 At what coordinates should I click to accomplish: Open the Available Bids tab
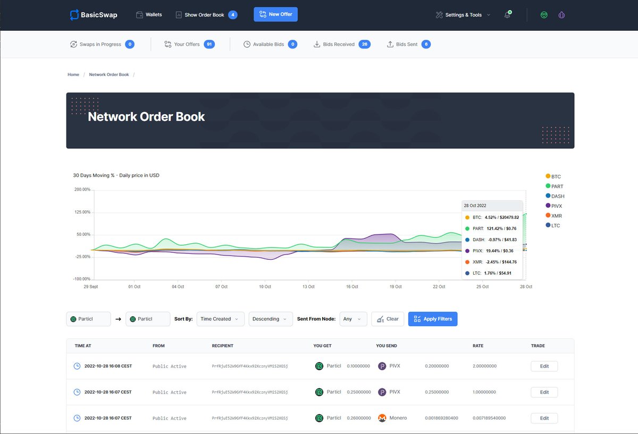(x=270, y=44)
